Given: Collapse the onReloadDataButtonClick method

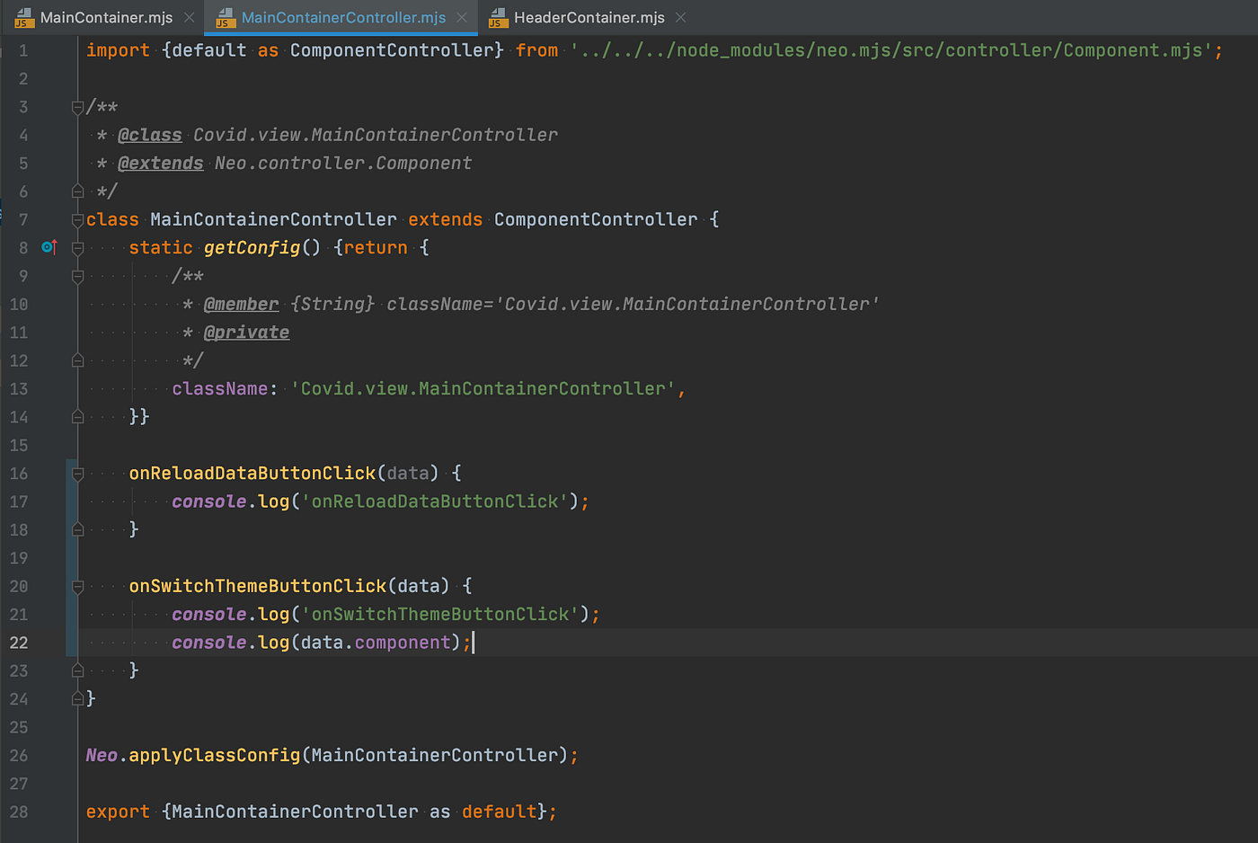Looking at the screenshot, I should point(77,473).
